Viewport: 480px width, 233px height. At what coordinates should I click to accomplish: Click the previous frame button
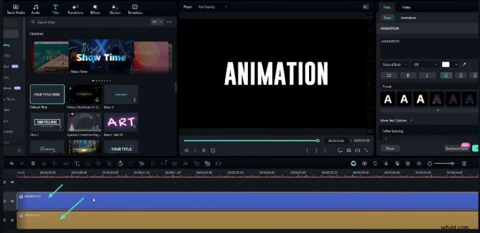(186, 150)
